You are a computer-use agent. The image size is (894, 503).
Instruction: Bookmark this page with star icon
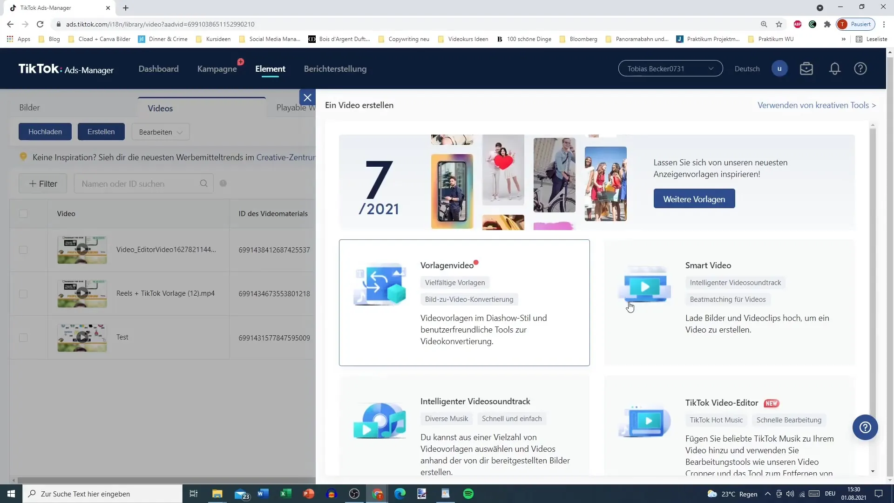click(x=779, y=24)
